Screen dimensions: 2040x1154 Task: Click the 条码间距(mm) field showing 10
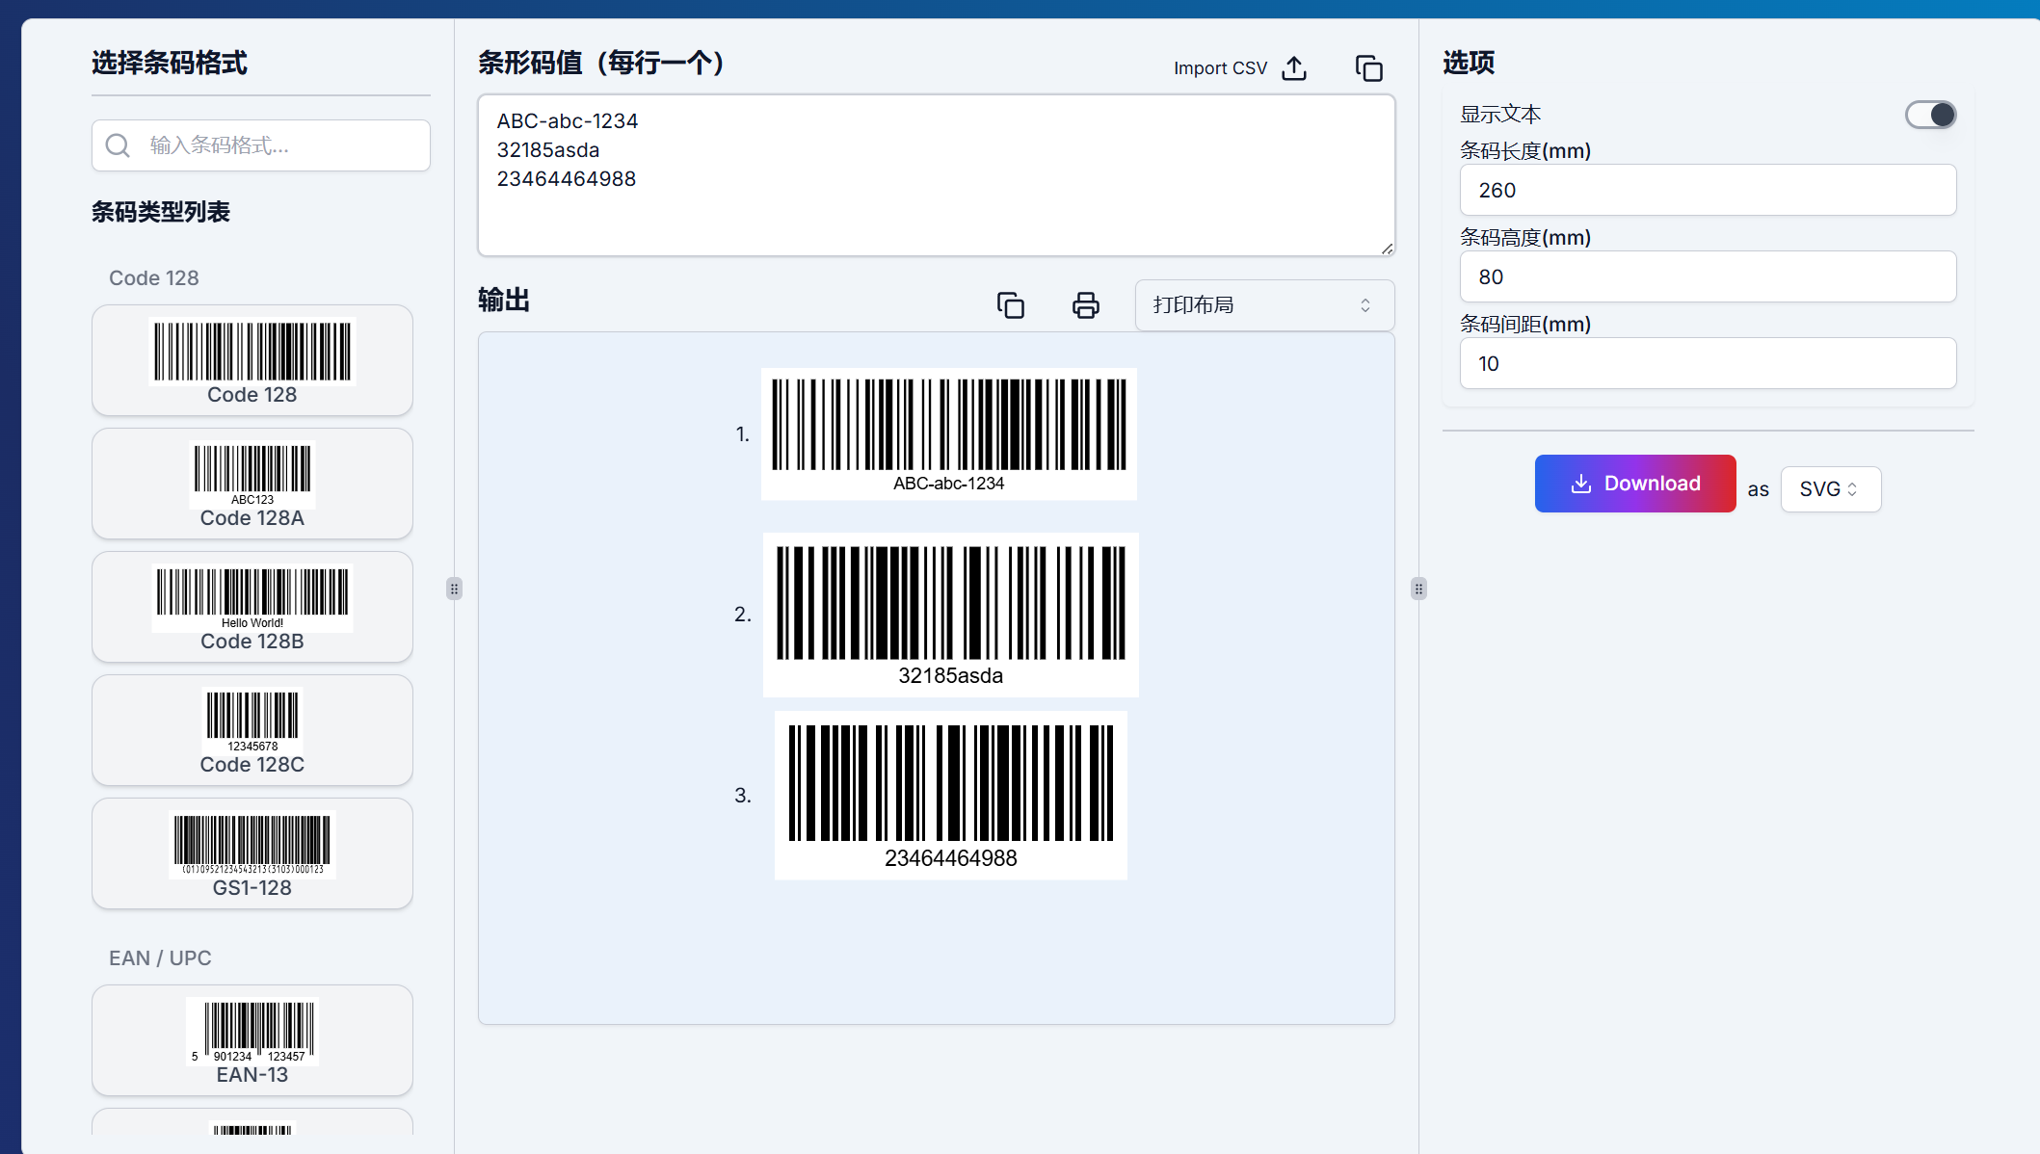pos(1708,363)
